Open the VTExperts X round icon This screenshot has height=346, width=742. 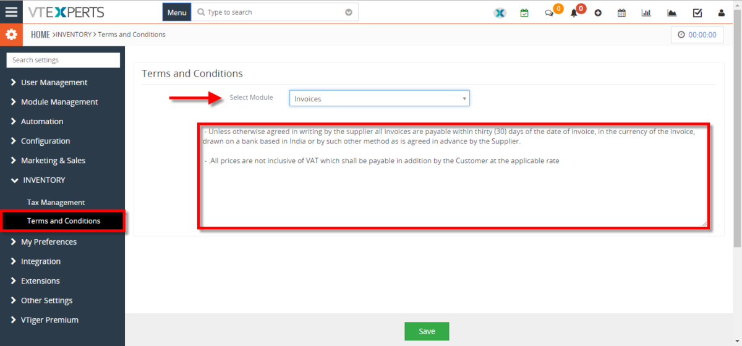click(500, 13)
